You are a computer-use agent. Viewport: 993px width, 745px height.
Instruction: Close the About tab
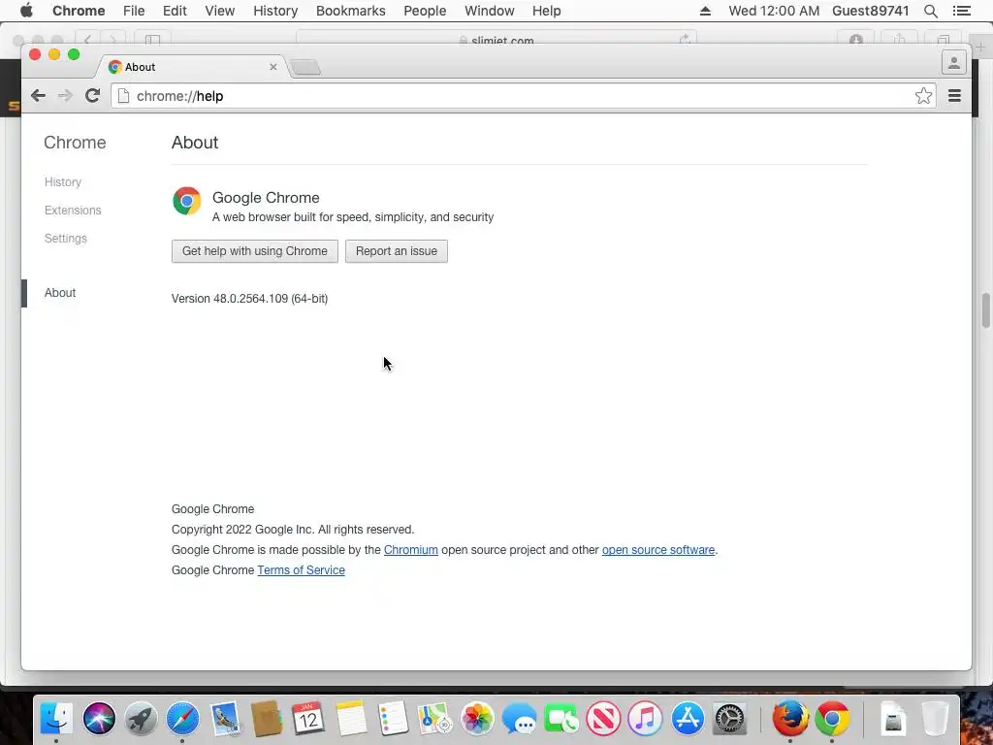(x=272, y=67)
